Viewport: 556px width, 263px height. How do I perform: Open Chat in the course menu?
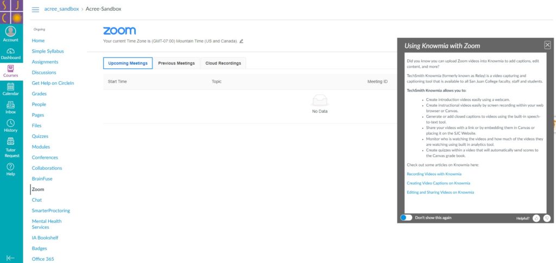point(37,200)
